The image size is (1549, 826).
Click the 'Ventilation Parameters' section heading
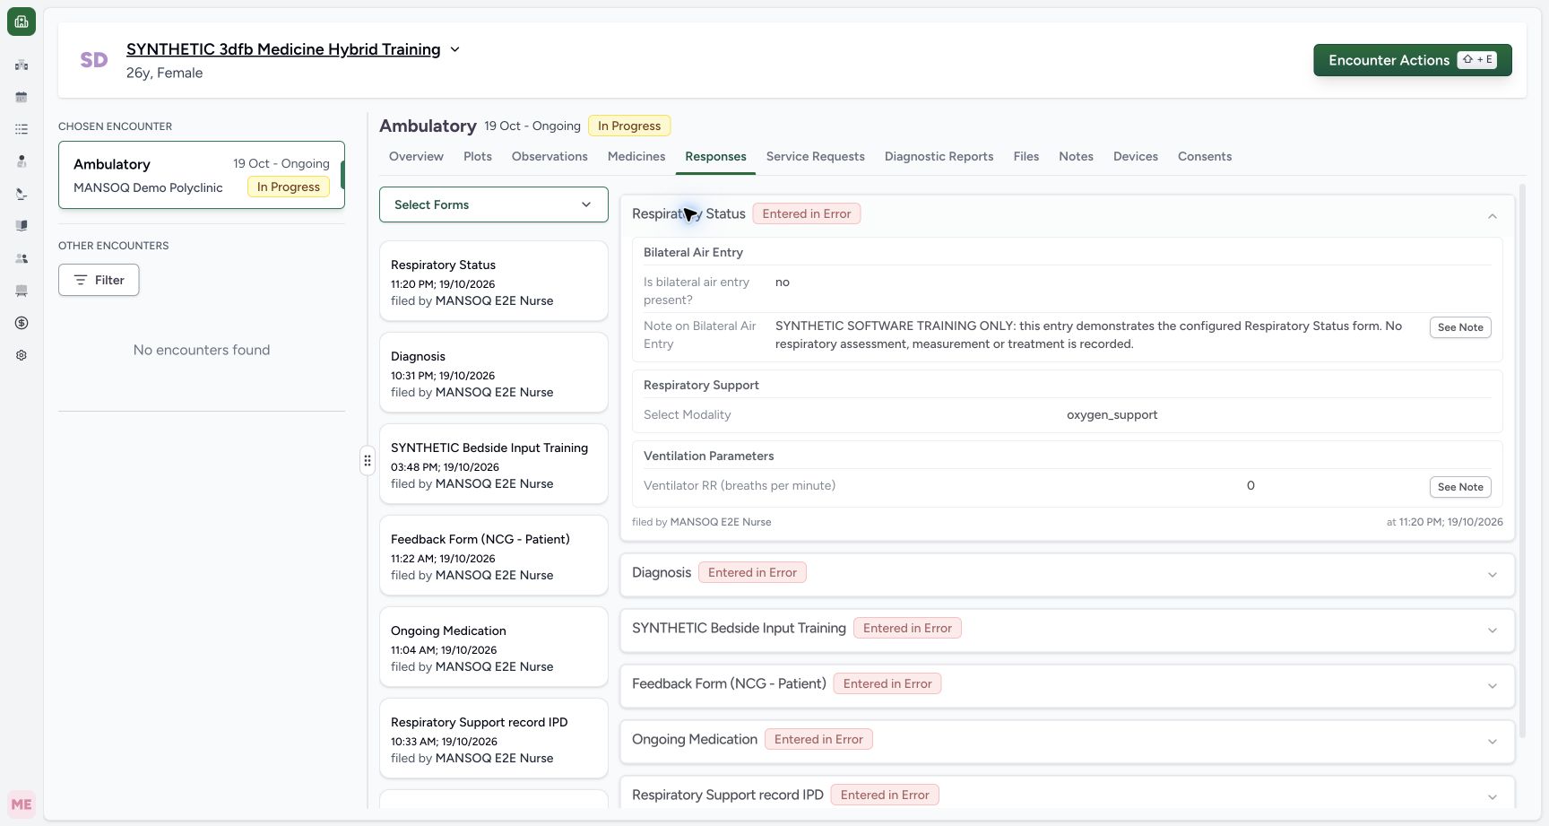coord(708,456)
